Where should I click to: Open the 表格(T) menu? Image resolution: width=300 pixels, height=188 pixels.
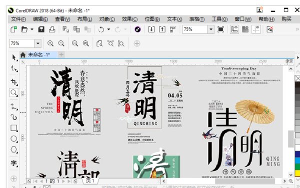pyautogui.click(x=197, y=19)
